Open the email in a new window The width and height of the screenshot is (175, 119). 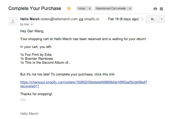162,9
